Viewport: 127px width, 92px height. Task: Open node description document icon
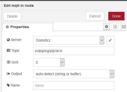(x=115, y=27)
